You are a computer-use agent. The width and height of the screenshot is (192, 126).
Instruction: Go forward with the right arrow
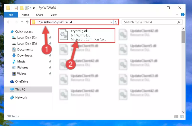pos(16,22)
